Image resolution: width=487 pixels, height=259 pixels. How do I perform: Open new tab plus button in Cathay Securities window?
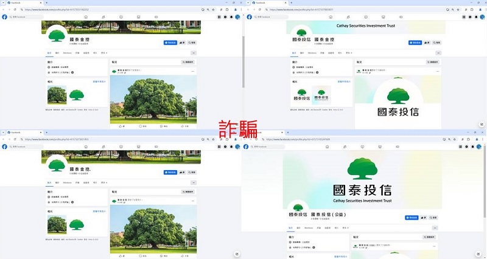pyautogui.click(x=292, y=3)
